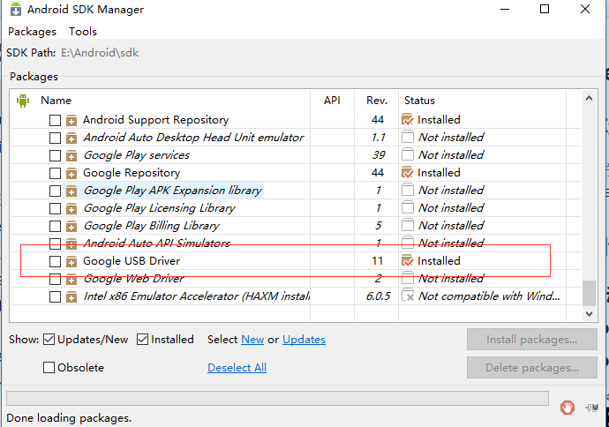Screen dimensions: 609x427
Task: Click the Android SDK Manager title bar icon
Action: (16, 9)
